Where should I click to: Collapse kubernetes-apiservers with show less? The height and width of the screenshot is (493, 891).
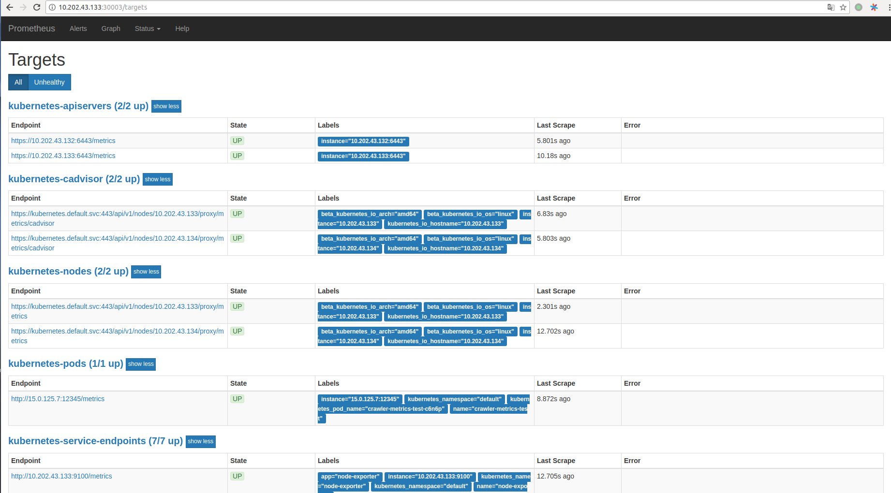coord(166,106)
